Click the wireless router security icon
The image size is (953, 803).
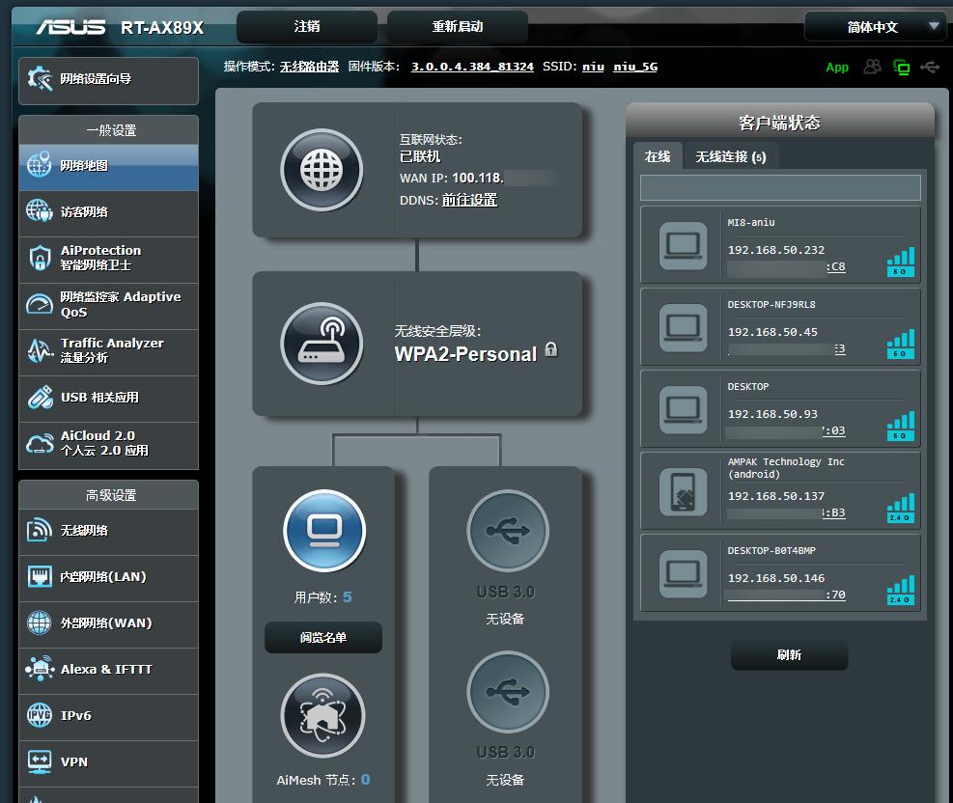(x=322, y=344)
